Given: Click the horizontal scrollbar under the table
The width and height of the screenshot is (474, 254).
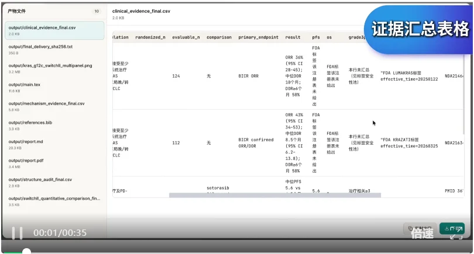Looking at the screenshot, I should pos(275,195).
